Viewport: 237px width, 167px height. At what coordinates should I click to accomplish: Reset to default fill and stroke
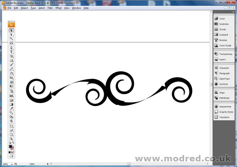(x=10, y=143)
